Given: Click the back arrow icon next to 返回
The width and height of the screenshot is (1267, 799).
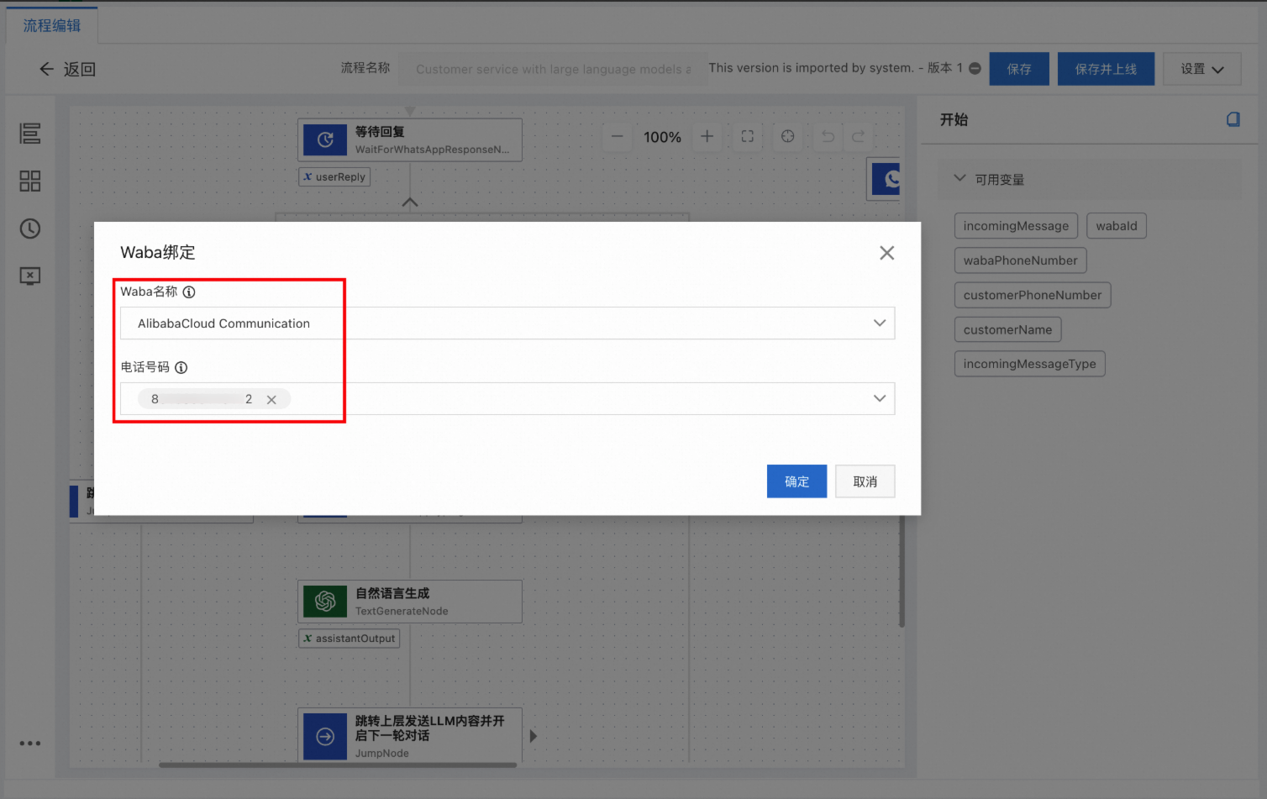Looking at the screenshot, I should (47, 69).
